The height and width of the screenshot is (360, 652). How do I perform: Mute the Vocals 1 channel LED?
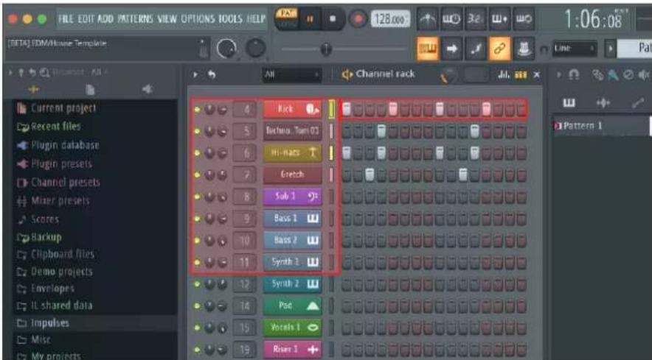click(x=197, y=328)
